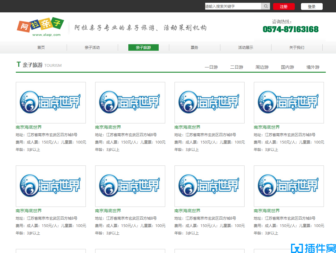This screenshot has height=253, width=336.
Task: Open the 活动展示 nav item
Action: pos(245,48)
